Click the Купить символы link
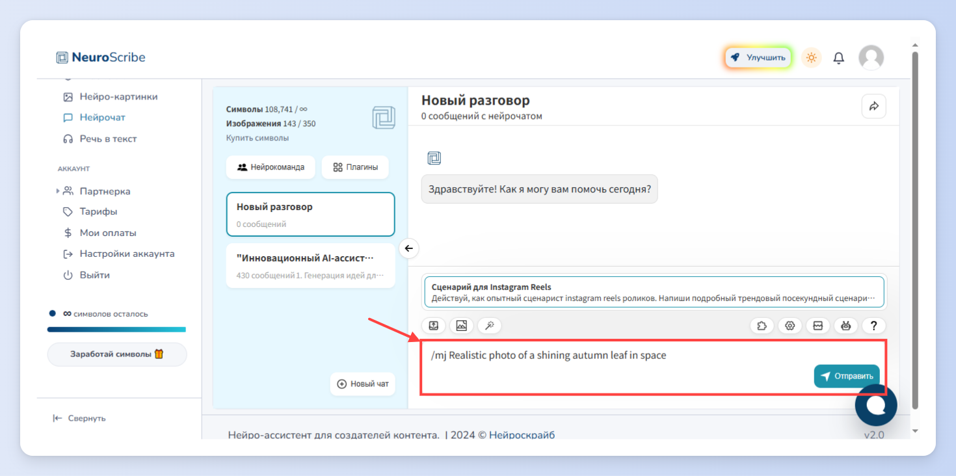Screen dimensions: 956x476 (x=258, y=138)
